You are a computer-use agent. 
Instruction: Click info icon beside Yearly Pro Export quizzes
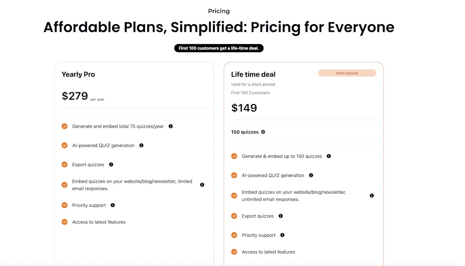(111, 165)
